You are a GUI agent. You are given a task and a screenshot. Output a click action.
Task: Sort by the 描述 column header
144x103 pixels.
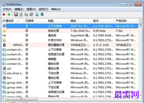(80, 21)
